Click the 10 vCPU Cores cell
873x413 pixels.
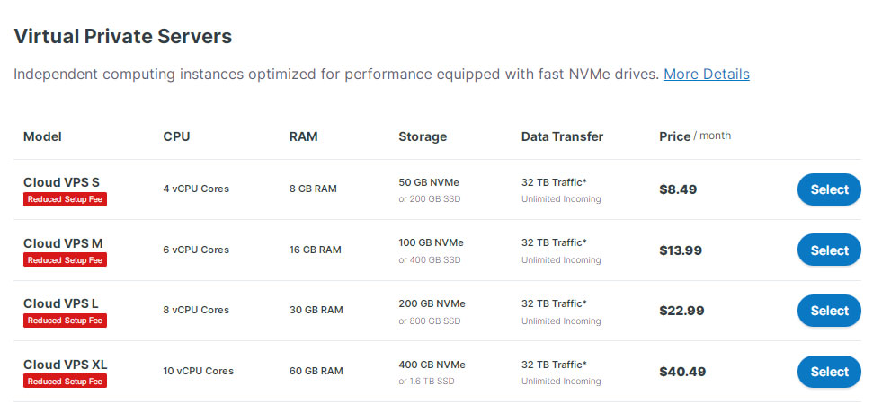point(198,371)
